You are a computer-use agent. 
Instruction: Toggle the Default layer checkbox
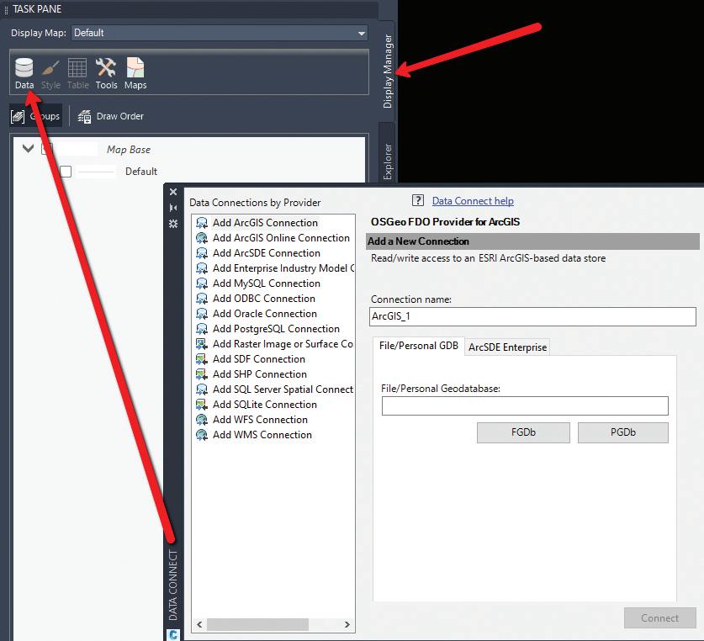(66, 171)
